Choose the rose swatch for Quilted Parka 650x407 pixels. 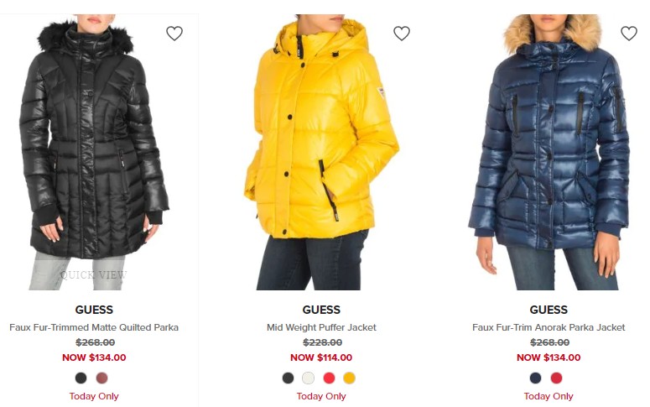[102, 378]
